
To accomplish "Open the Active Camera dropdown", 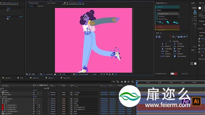I will pos(85,74).
